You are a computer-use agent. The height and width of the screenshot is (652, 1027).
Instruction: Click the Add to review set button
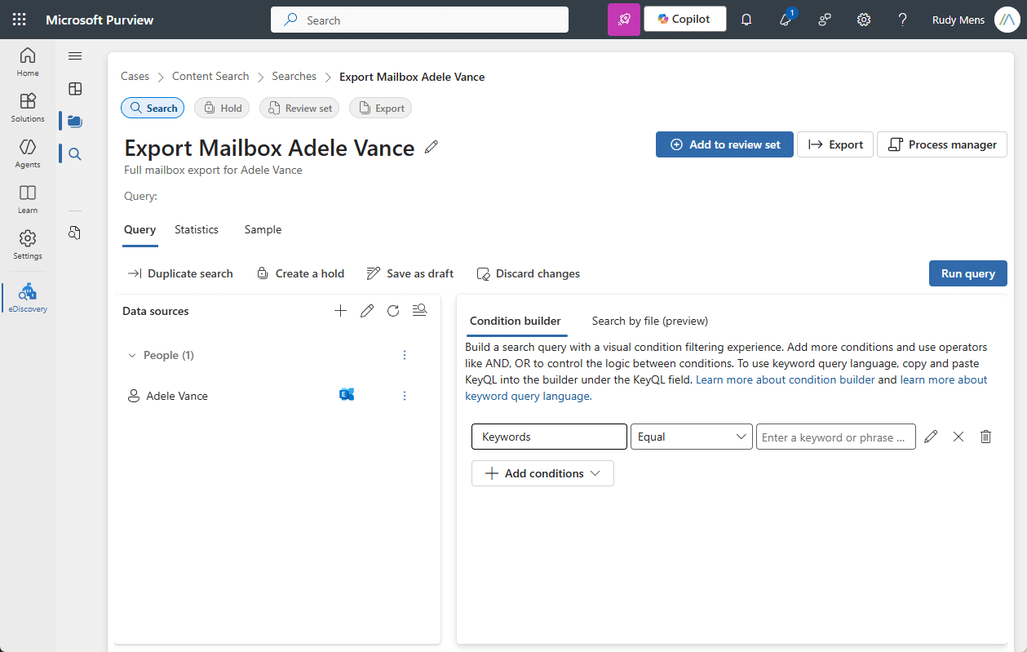click(x=724, y=144)
